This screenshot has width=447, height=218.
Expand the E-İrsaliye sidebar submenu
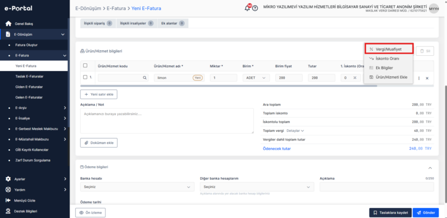click(x=65, y=118)
